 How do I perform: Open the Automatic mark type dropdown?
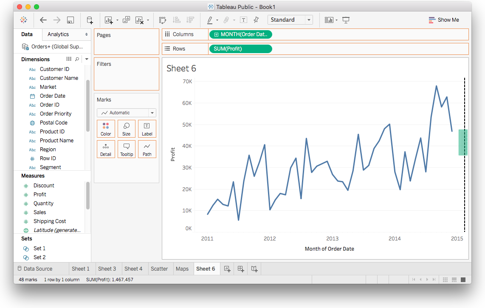[126, 113]
